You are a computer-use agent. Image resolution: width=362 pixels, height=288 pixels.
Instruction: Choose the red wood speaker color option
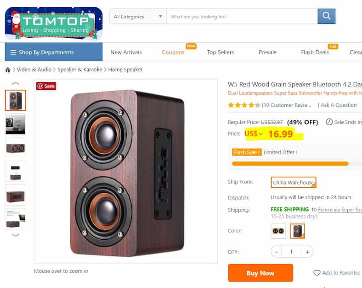[x=297, y=231]
